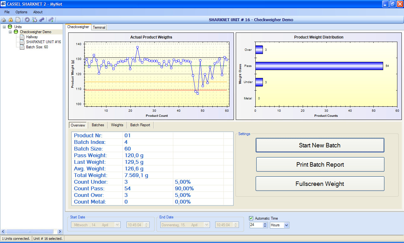Screen dimensions: 404x243
Task: Click the Count Over: label
Action: coord(89,195)
